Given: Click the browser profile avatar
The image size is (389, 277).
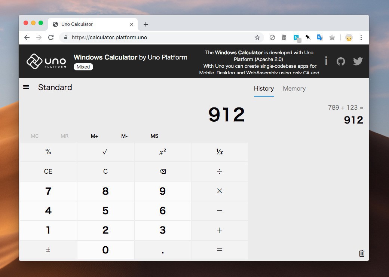Looking at the screenshot, I should coord(349,37).
